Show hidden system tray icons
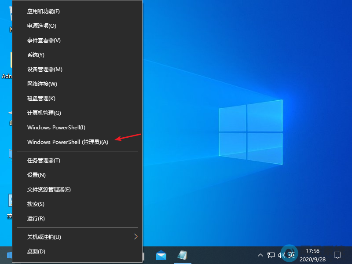This screenshot has width=352, height=264. [x=260, y=255]
